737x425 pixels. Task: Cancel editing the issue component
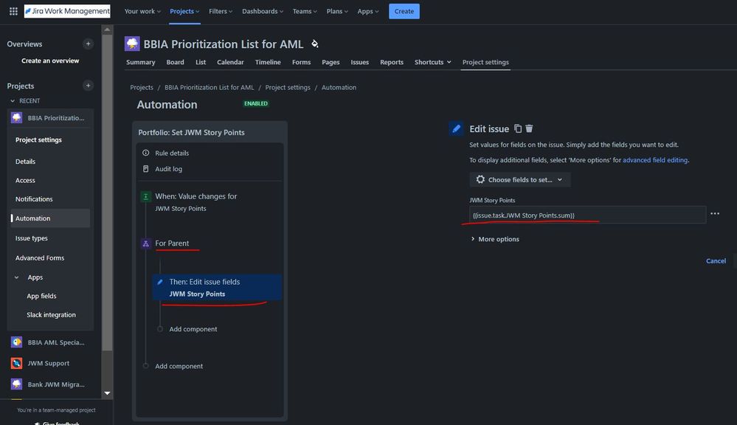tap(716, 261)
